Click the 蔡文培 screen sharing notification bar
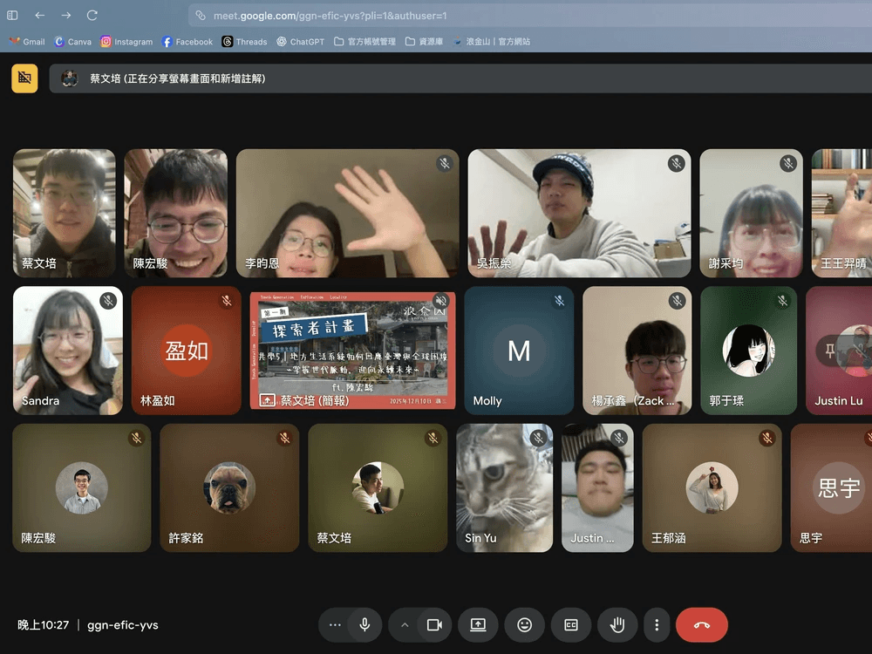The image size is (872, 654). click(460, 78)
